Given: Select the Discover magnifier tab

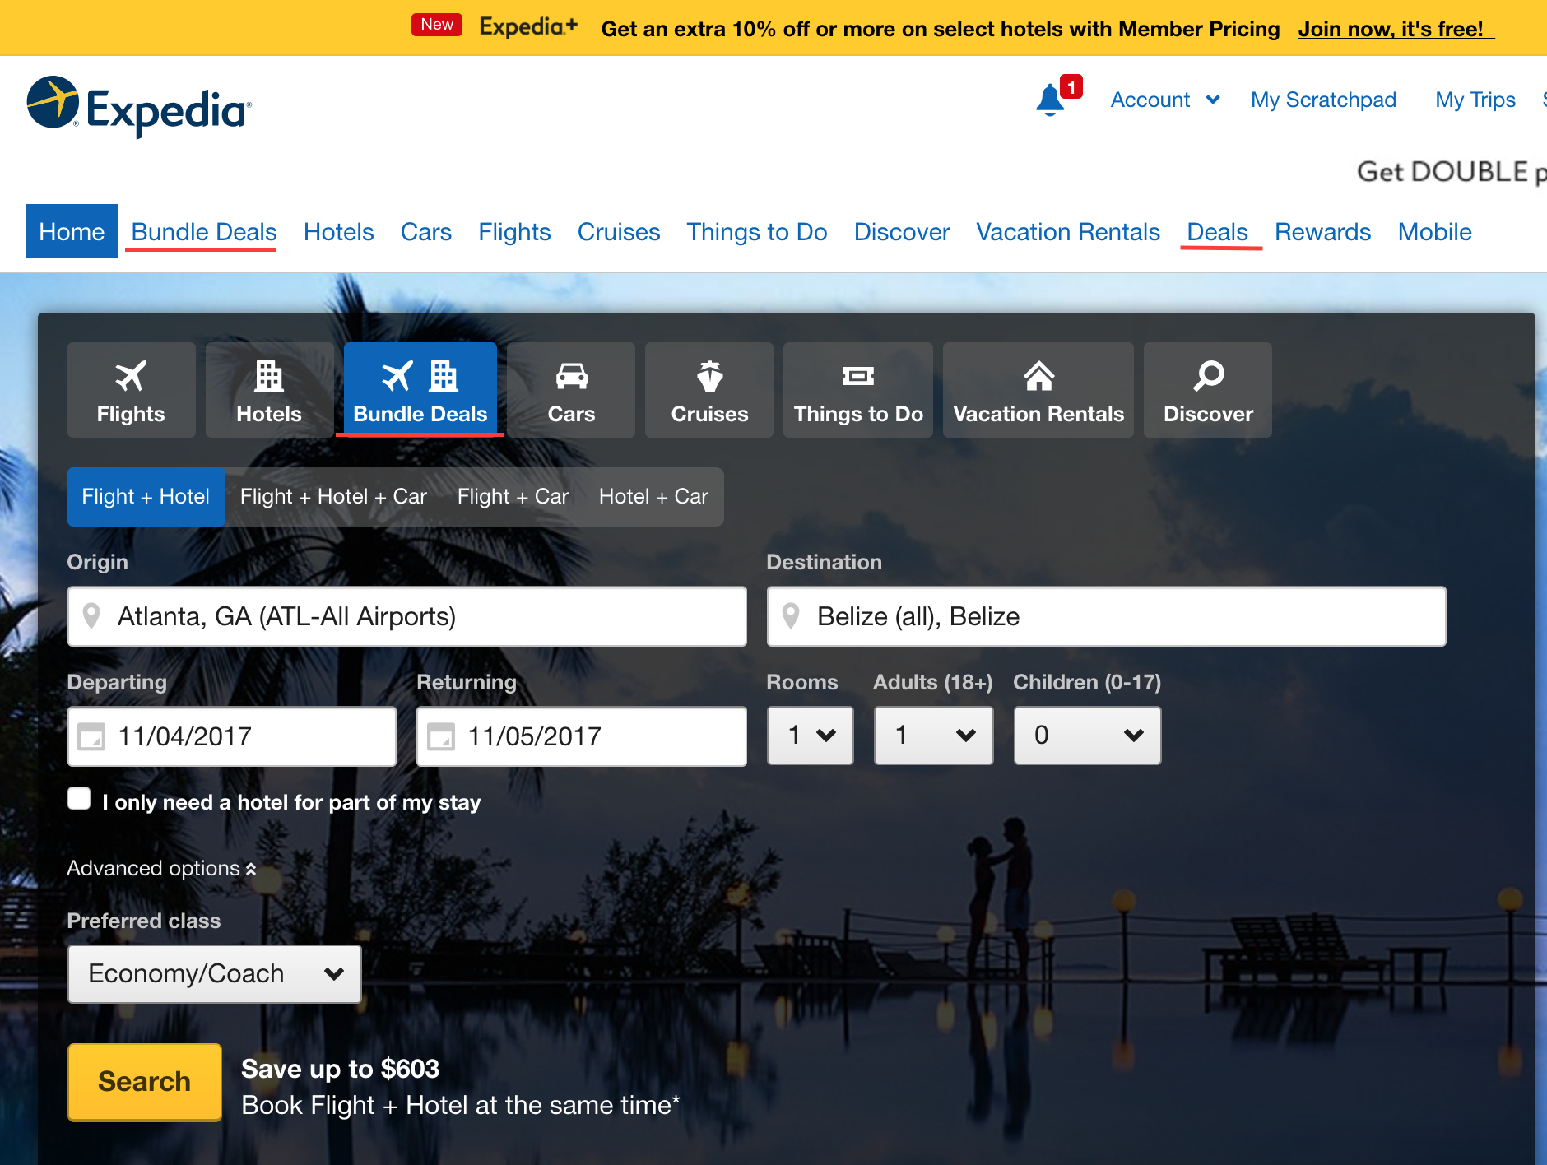Looking at the screenshot, I should [x=1208, y=390].
